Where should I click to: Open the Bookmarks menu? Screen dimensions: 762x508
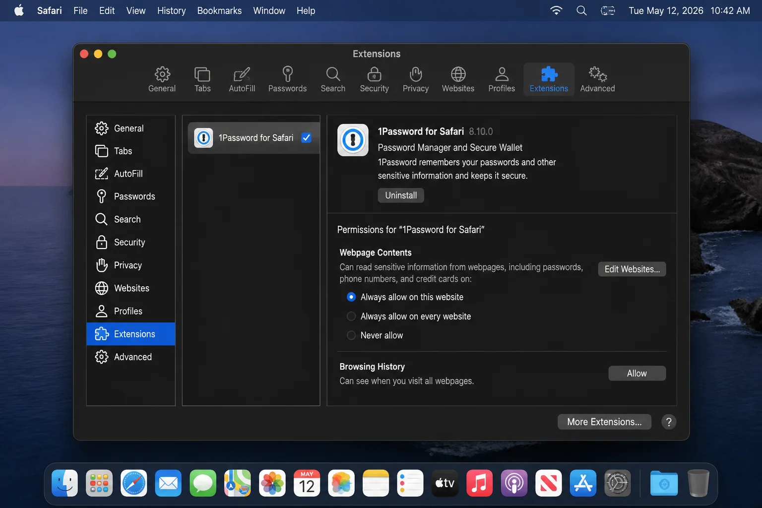click(x=219, y=10)
